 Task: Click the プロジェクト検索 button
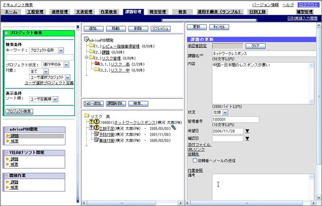pyautogui.click(x=19, y=111)
